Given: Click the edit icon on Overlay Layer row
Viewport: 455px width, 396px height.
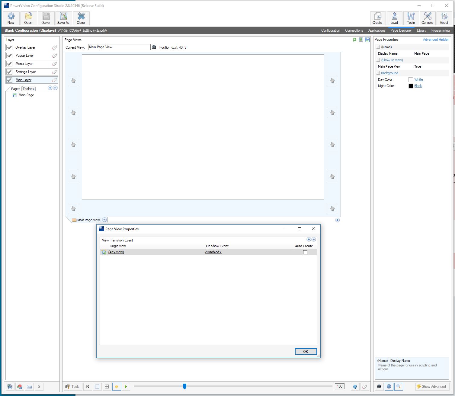Looking at the screenshot, I should (55, 47).
